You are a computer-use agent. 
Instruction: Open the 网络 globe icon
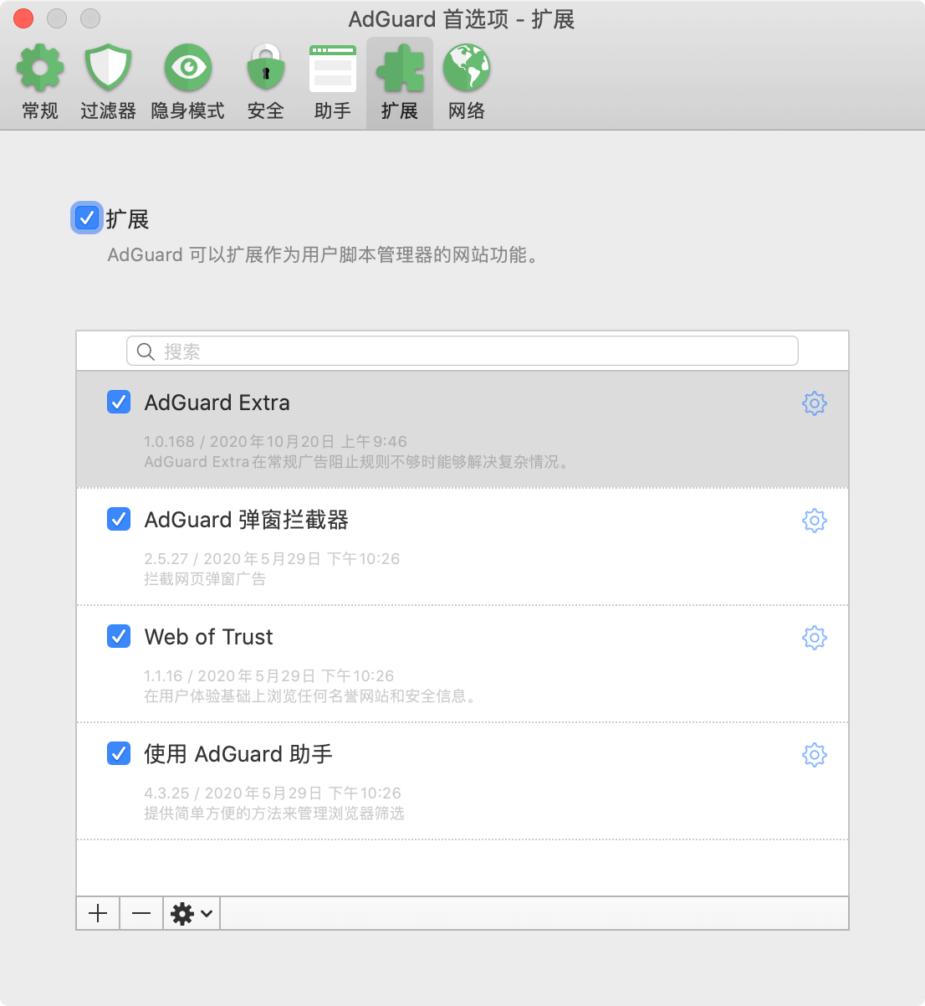[x=466, y=67]
